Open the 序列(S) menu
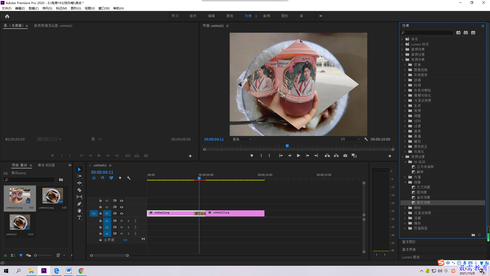 click(x=47, y=8)
